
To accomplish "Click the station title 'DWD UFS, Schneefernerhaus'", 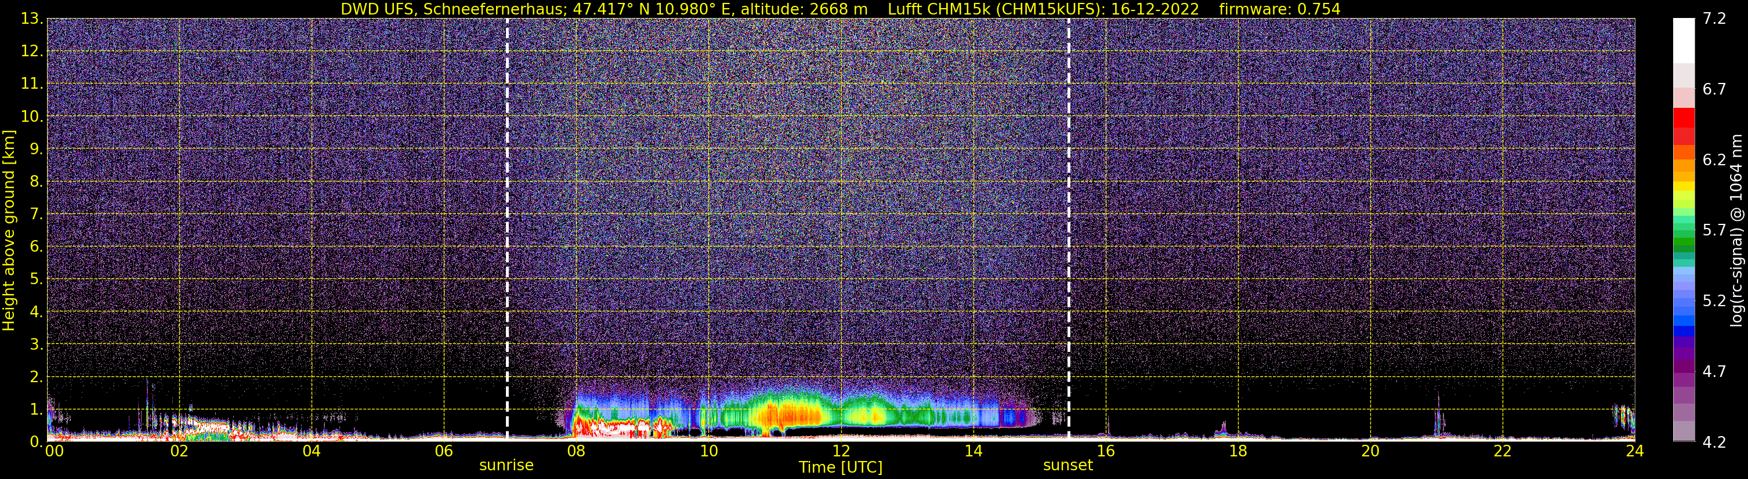I will tap(454, 9).
